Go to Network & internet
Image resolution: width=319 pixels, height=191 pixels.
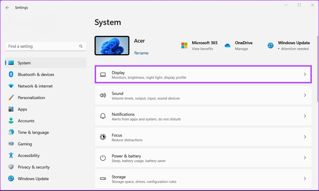click(x=46, y=86)
